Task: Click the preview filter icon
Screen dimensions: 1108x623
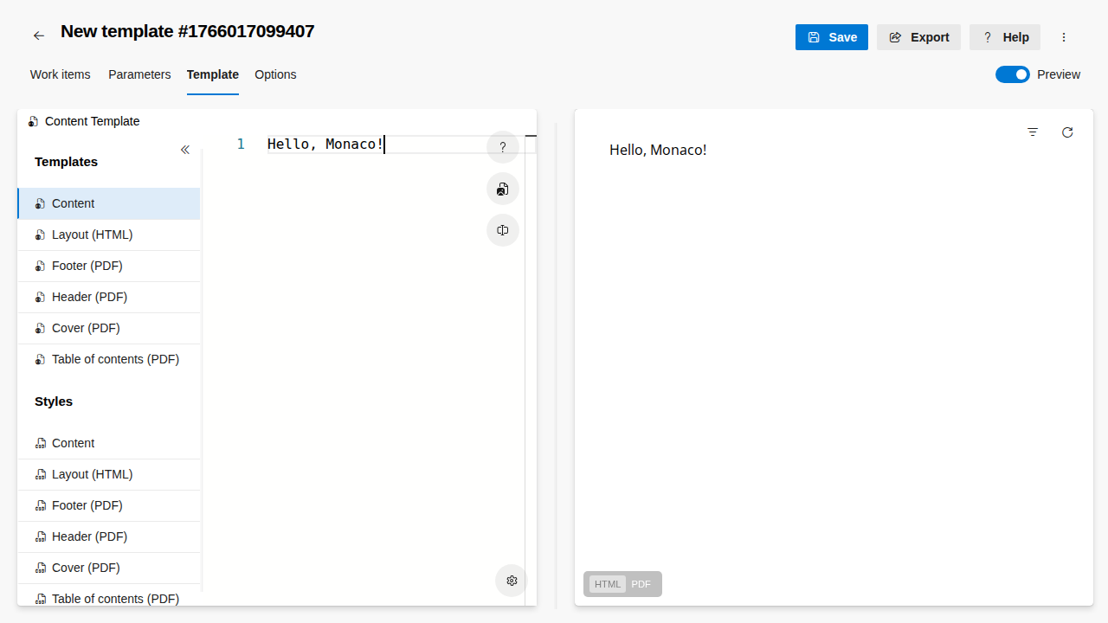Action: [1033, 132]
